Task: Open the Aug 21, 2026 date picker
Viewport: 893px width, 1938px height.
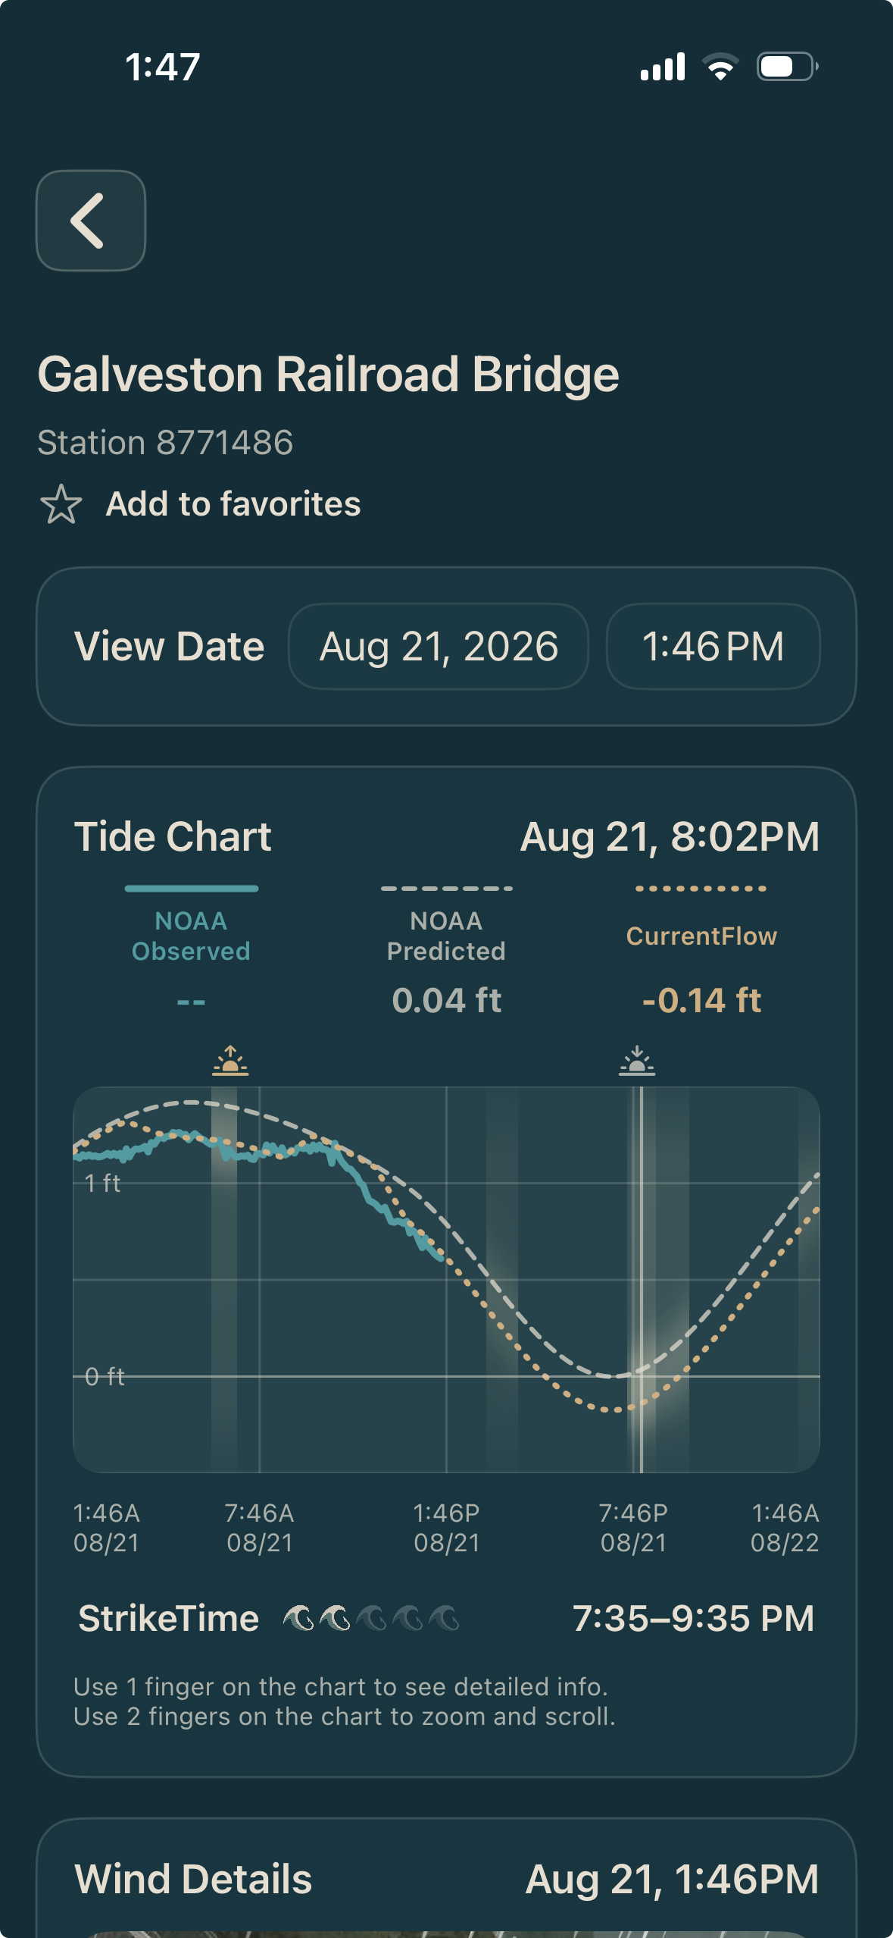Action: (439, 647)
